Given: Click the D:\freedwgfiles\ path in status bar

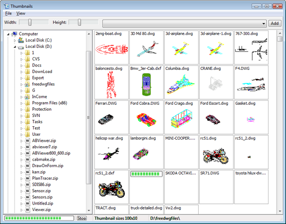Looking at the screenshot, I should tap(165, 218).
